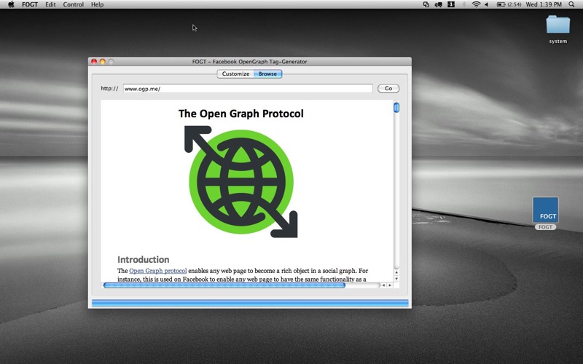Open Spotlight search magnifier
Screen dimensions: 583x364
571,4
